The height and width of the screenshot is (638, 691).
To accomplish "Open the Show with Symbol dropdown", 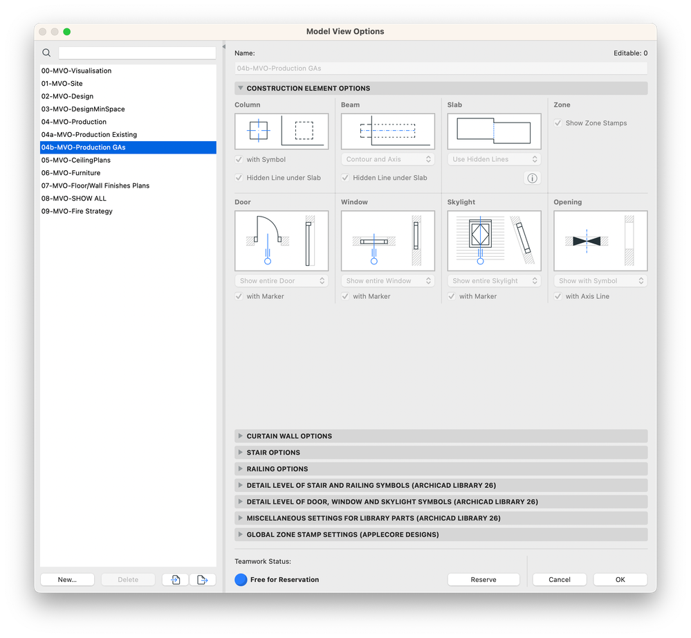I will pyautogui.click(x=600, y=281).
